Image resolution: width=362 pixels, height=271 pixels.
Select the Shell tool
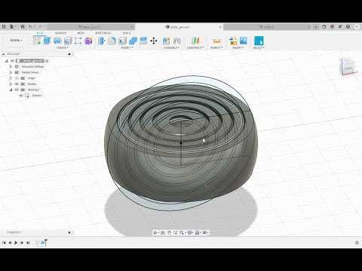122,41
